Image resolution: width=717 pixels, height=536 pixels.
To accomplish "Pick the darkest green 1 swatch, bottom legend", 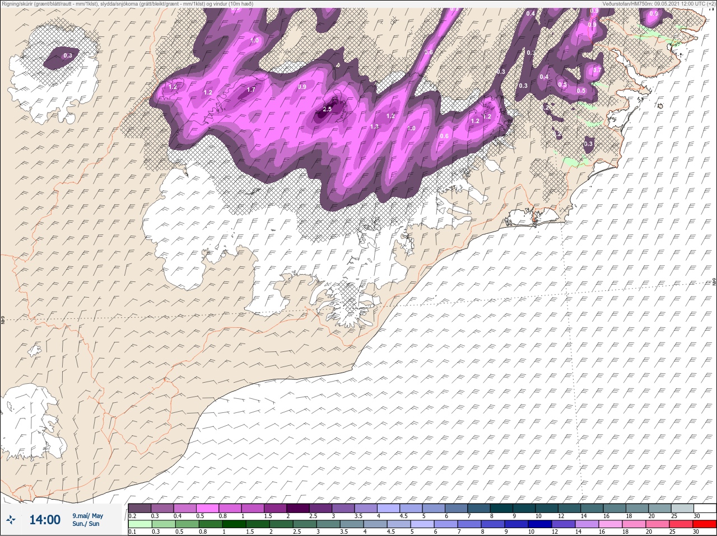I will (x=234, y=524).
